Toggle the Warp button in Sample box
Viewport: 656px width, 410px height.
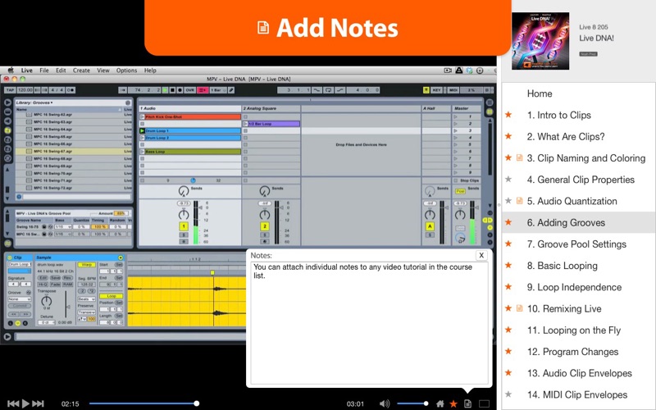(86, 265)
